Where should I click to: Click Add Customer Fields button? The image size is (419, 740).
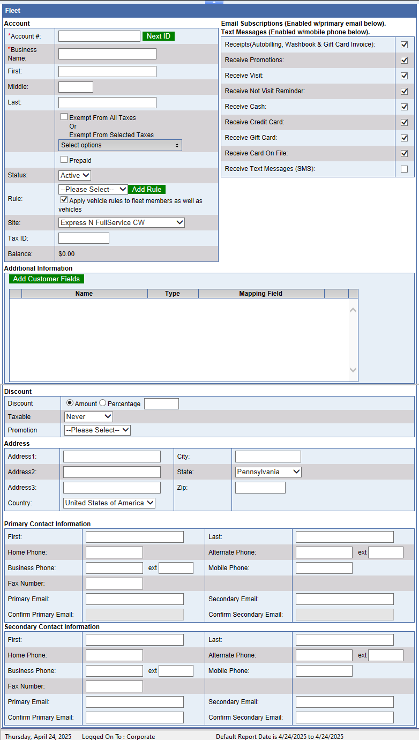[47, 279]
